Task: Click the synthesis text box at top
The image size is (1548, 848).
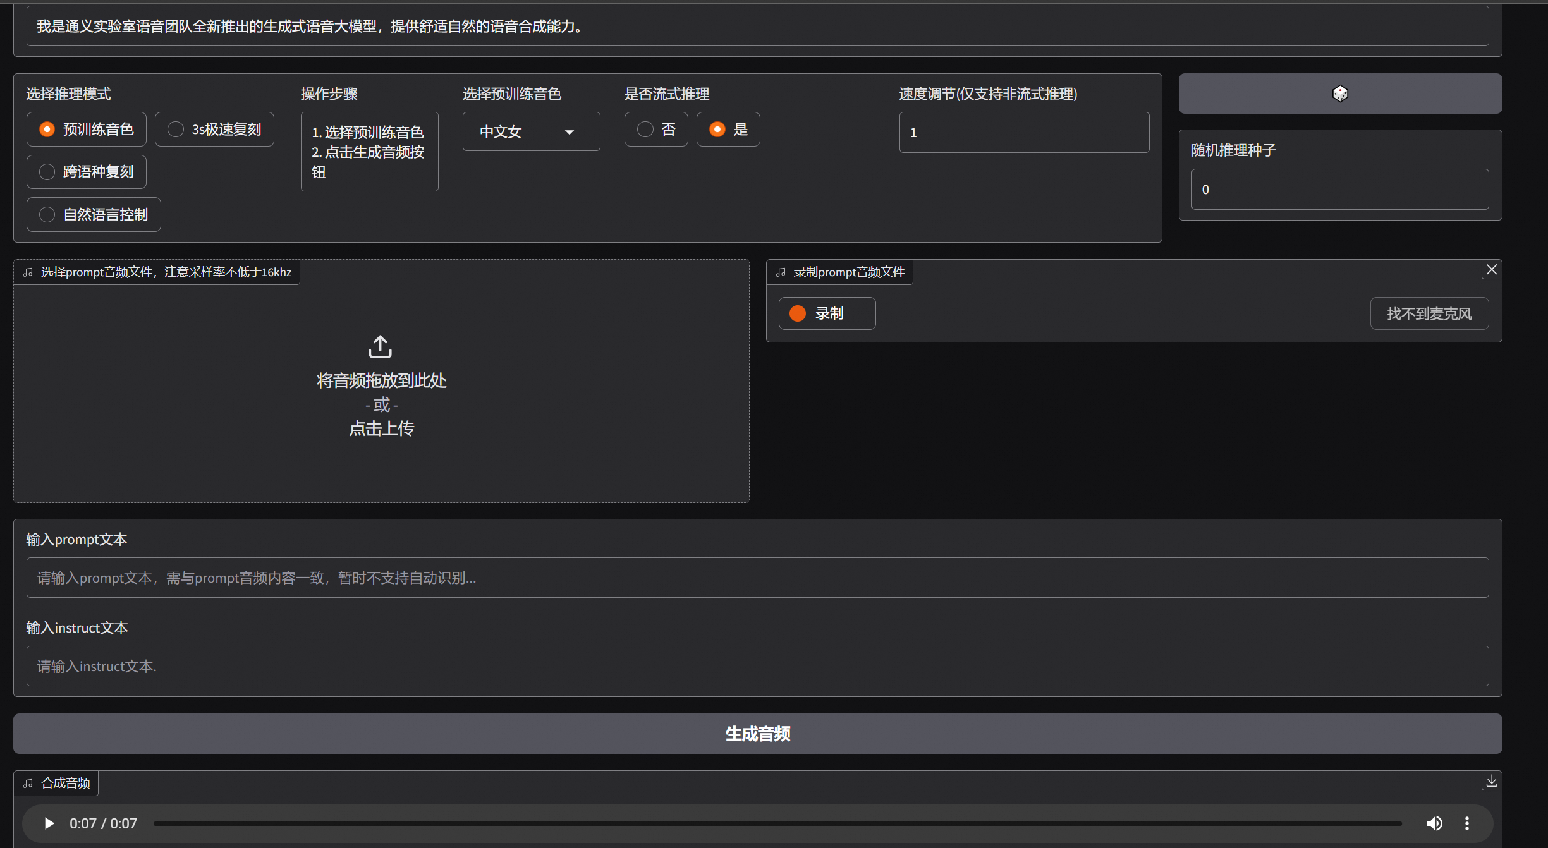Action: pyautogui.click(x=757, y=27)
